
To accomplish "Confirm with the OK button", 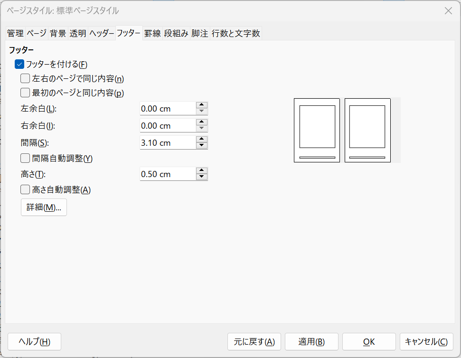I will point(369,341).
